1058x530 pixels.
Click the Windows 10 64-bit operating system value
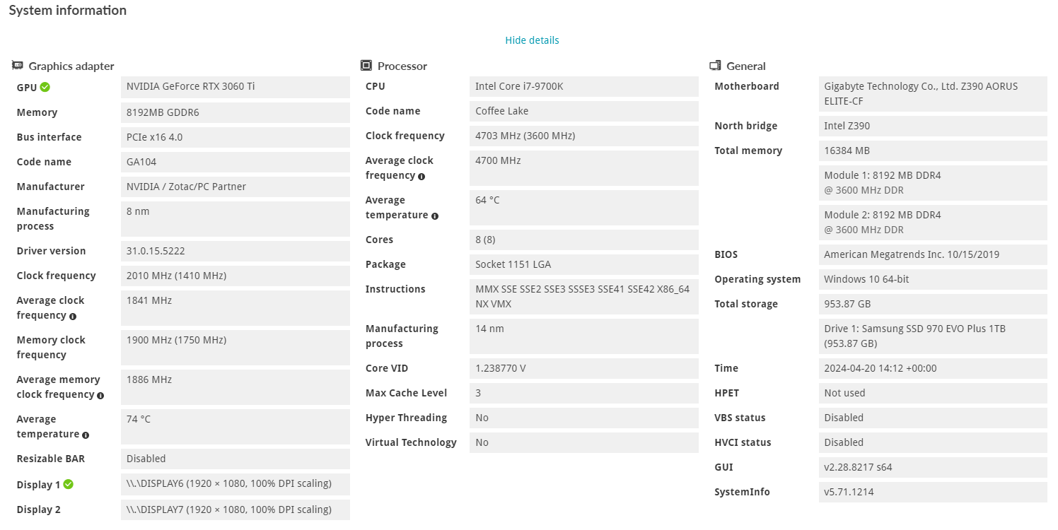[866, 279]
